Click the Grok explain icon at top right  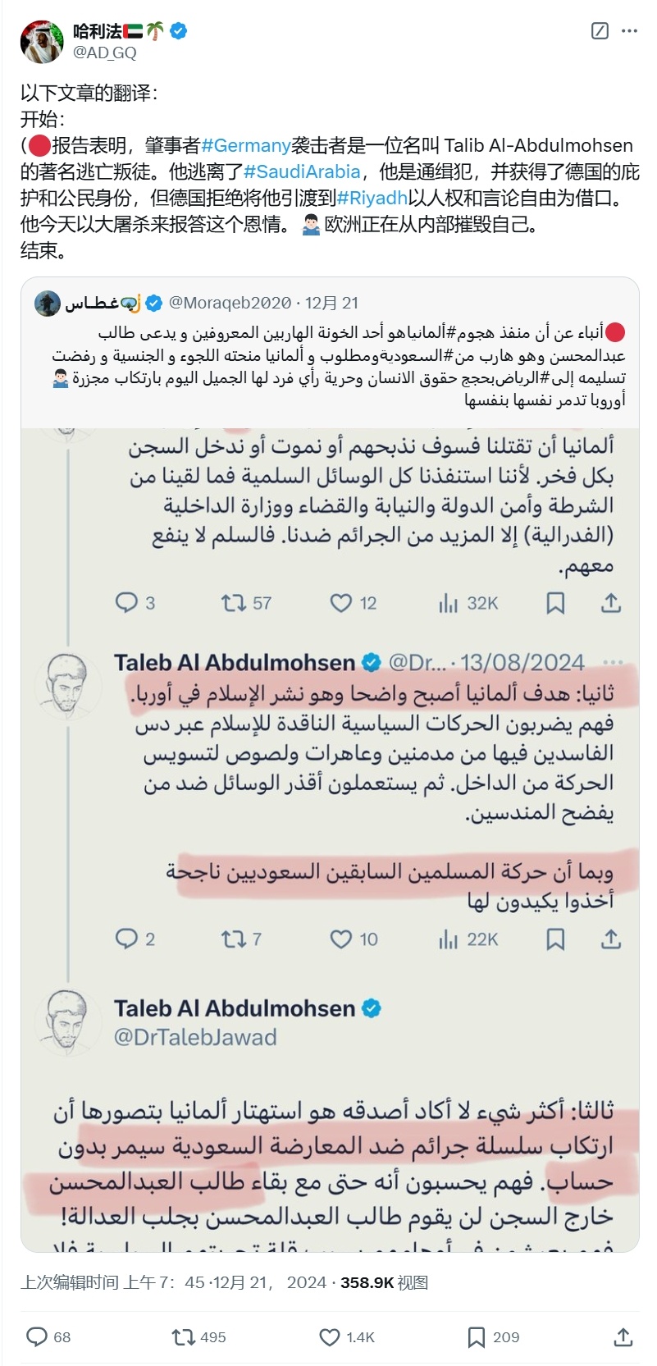[600, 31]
